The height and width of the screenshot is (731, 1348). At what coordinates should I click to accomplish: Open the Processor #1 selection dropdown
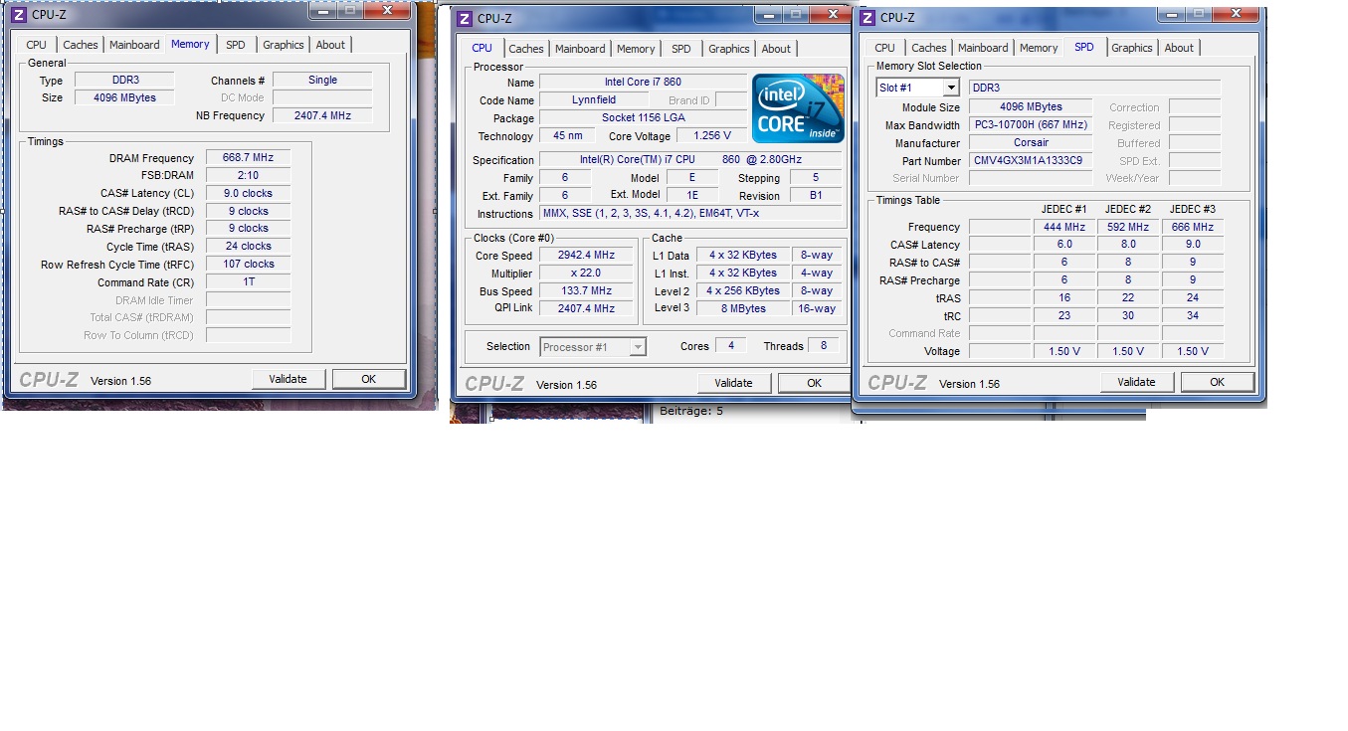(593, 346)
